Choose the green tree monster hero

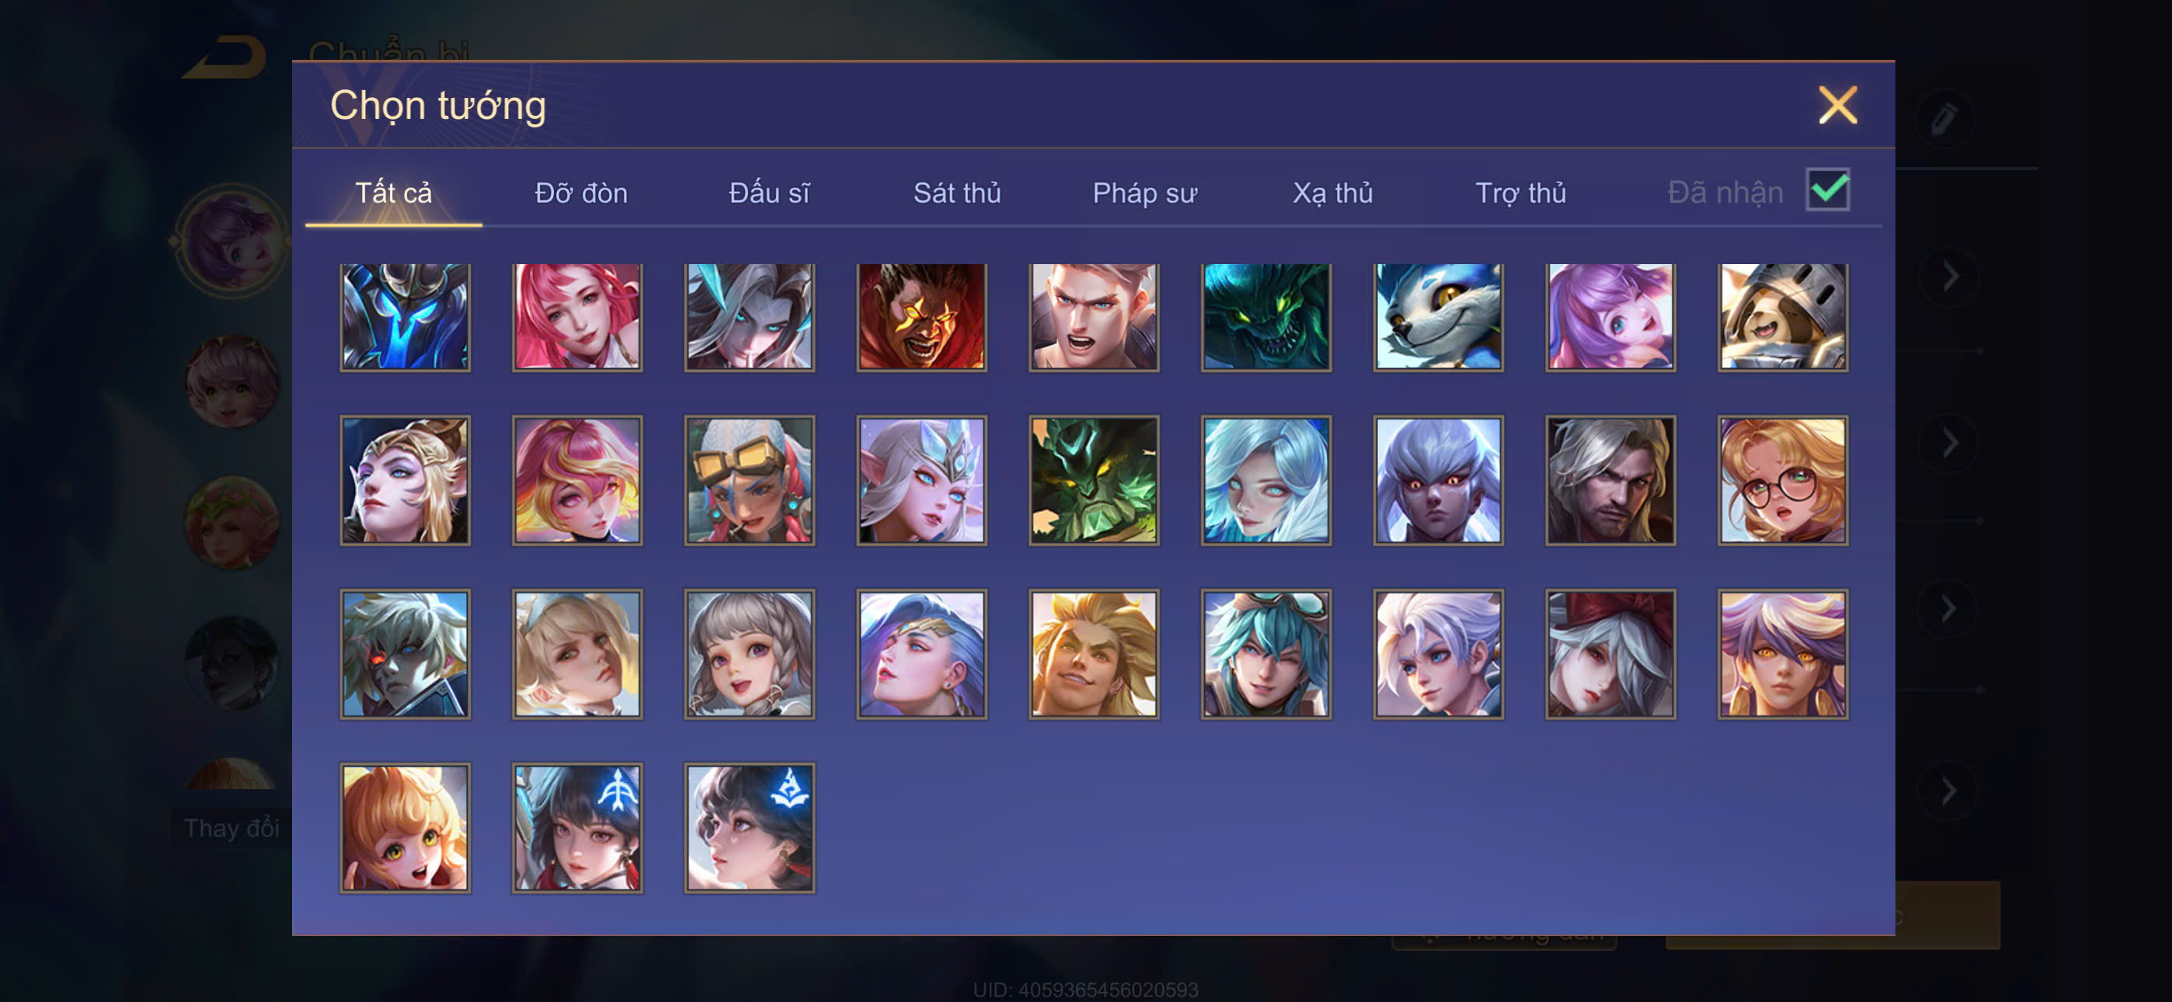point(1094,480)
